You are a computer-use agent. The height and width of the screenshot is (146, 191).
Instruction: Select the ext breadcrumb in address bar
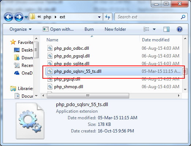click(62, 17)
